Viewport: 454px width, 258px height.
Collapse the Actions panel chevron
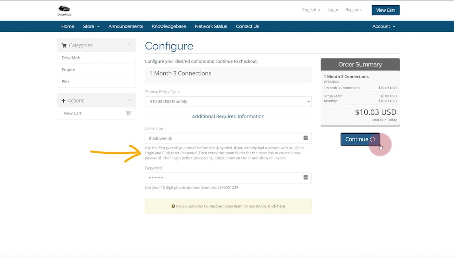click(129, 100)
